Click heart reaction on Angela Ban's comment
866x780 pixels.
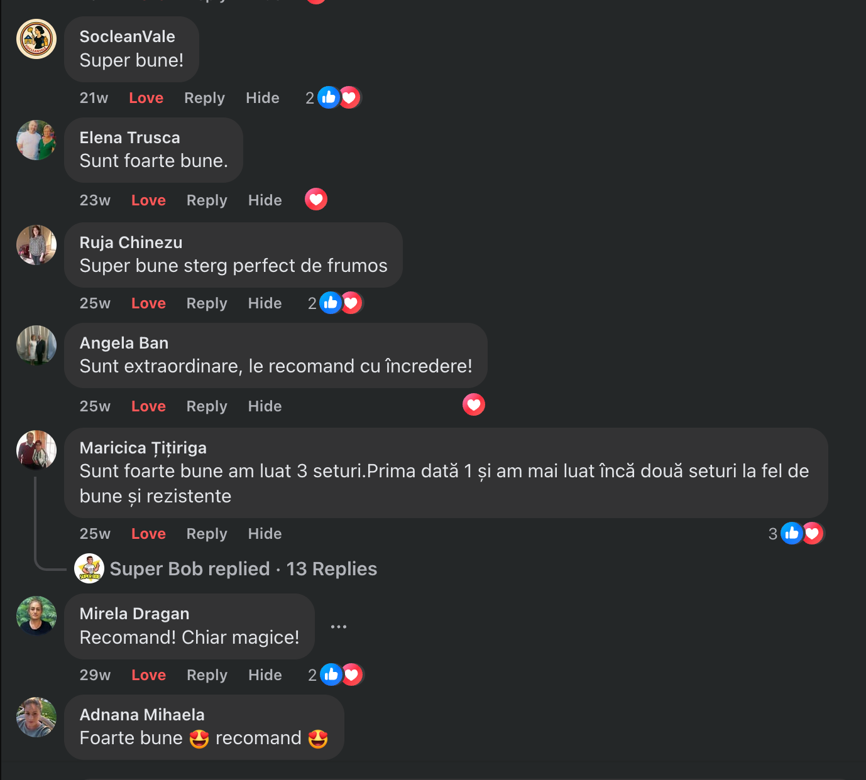[474, 404]
